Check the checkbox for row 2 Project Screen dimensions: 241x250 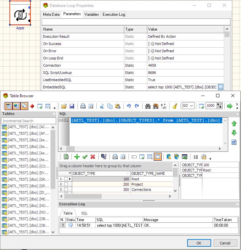click(66, 184)
